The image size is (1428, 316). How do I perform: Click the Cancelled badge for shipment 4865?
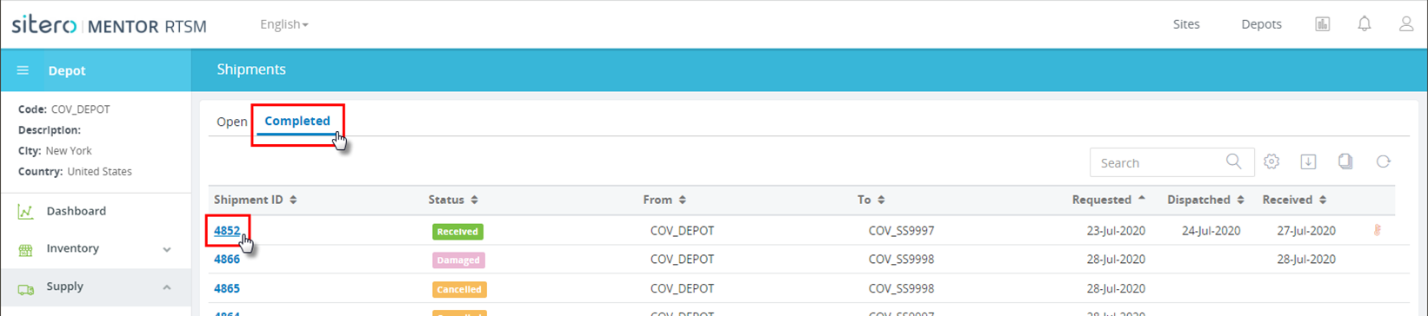(459, 289)
